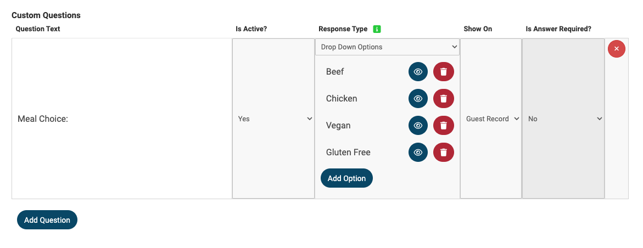Toggle visibility of the Vegan option
The image size is (643, 248).
(418, 126)
